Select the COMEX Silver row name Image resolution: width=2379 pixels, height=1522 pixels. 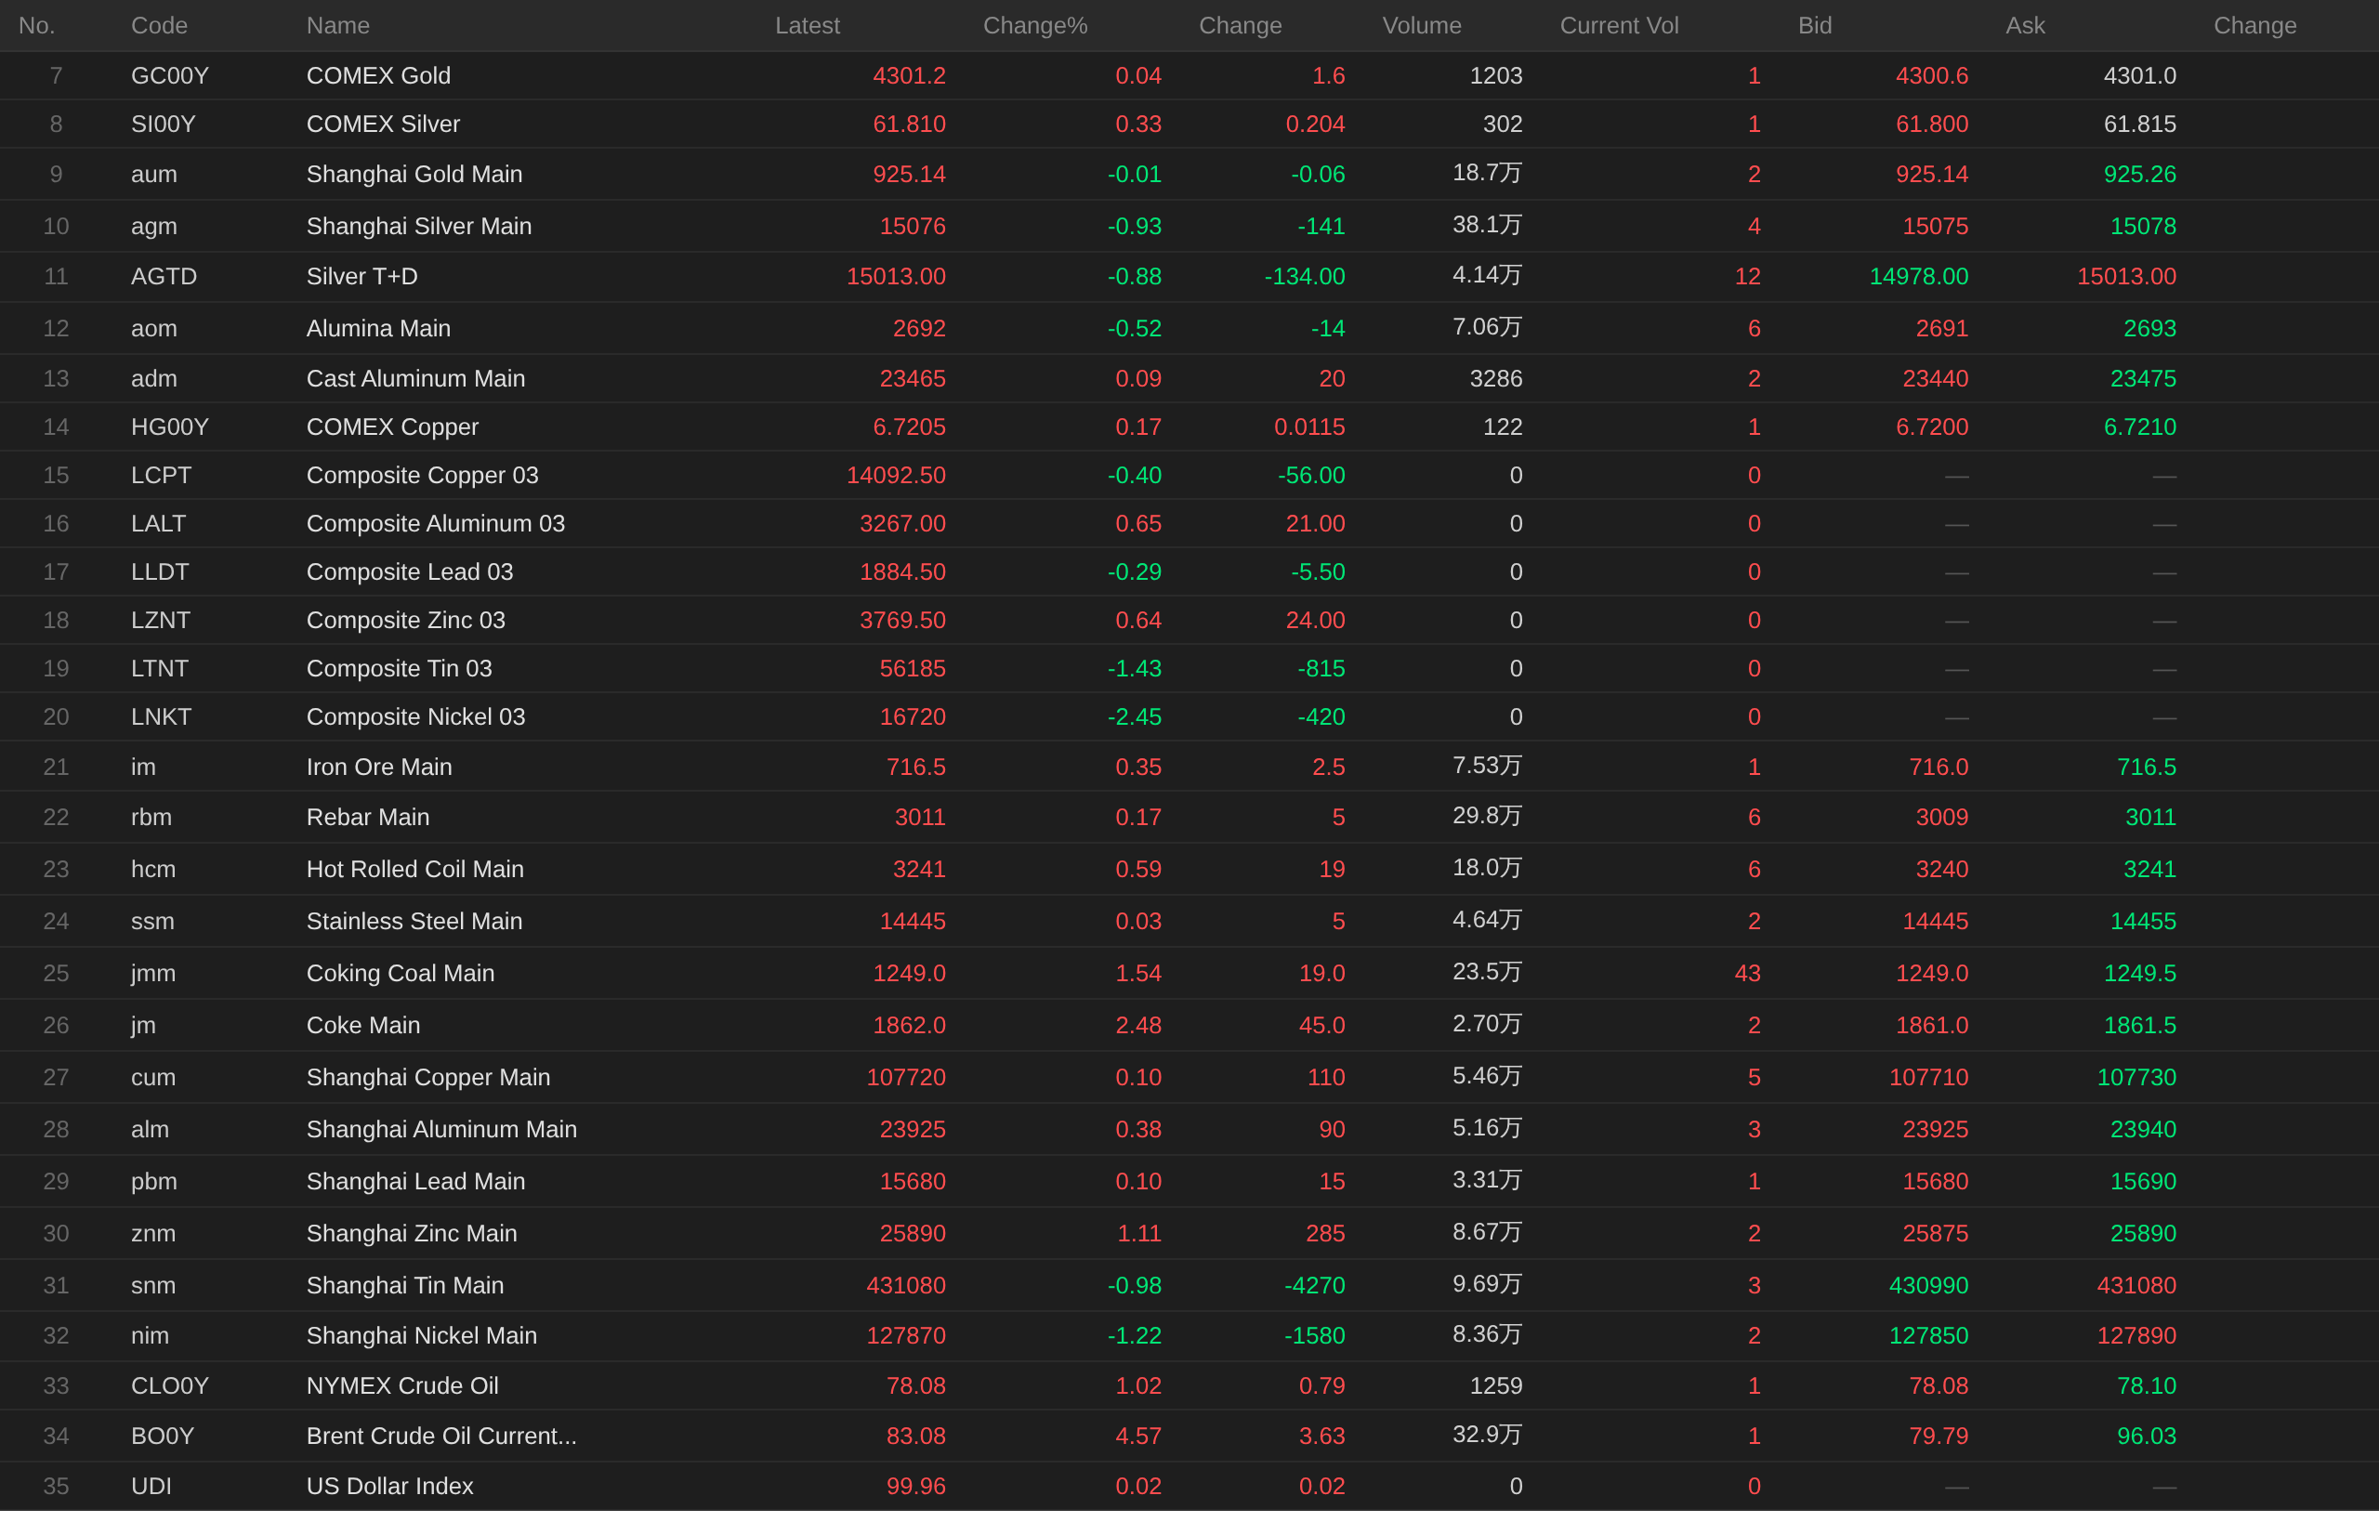click(384, 125)
